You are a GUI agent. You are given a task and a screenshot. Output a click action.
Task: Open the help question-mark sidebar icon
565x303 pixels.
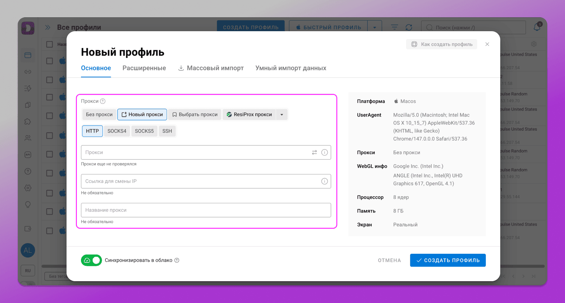click(28, 171)
